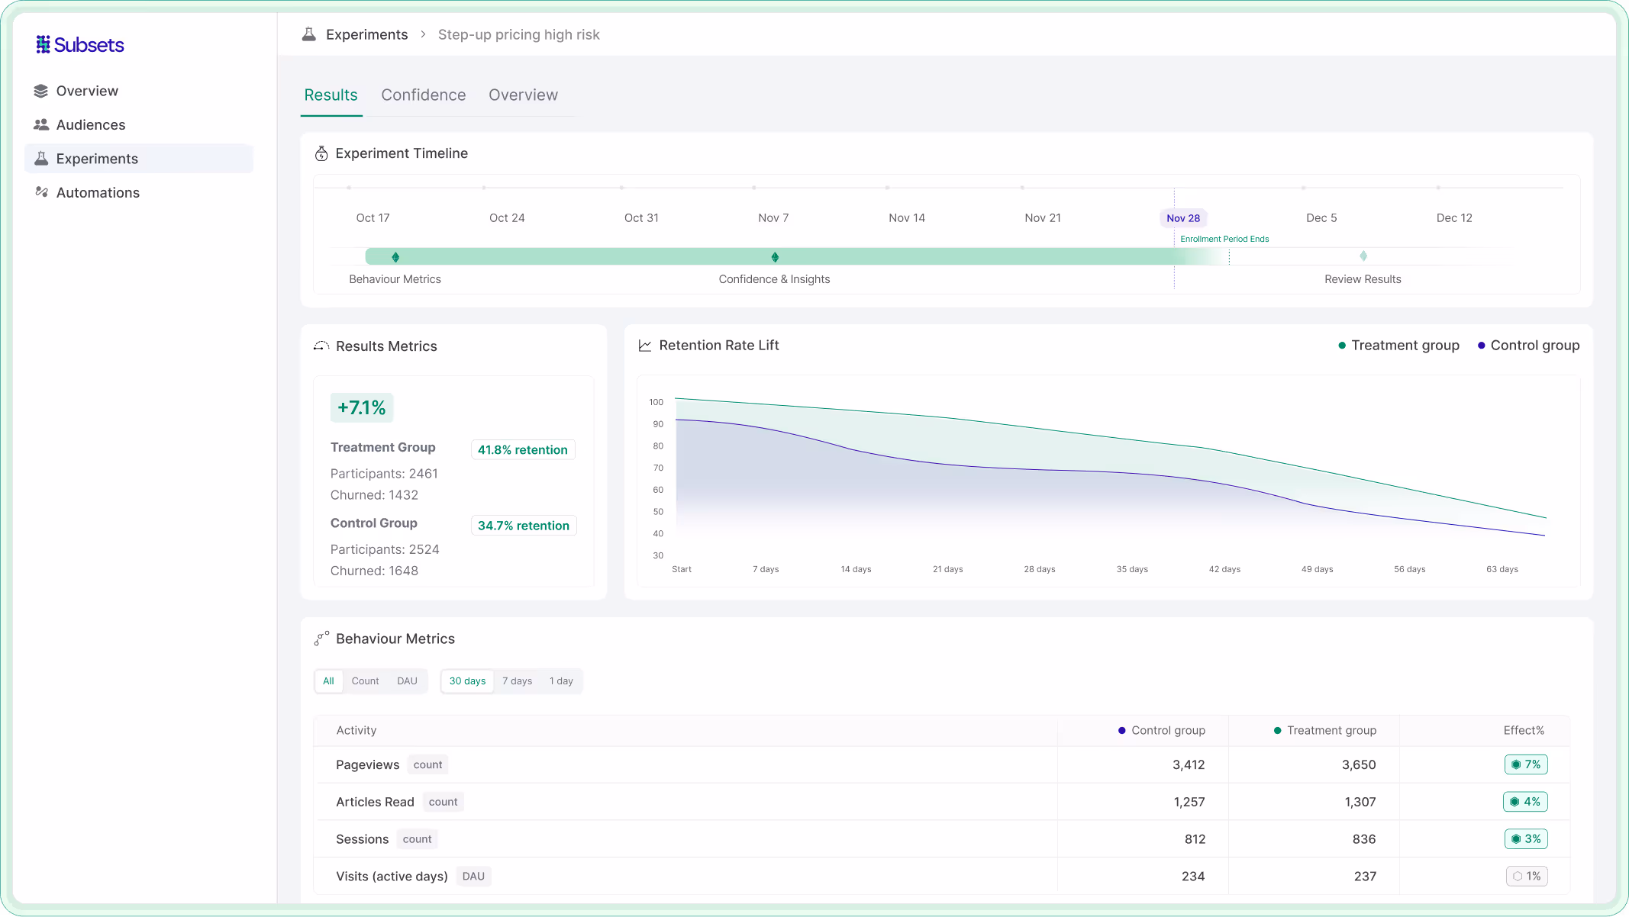1629x917 pixels.
Task: Click the Experiment Timeline stopwatch icon
Action: coord(321,154)
